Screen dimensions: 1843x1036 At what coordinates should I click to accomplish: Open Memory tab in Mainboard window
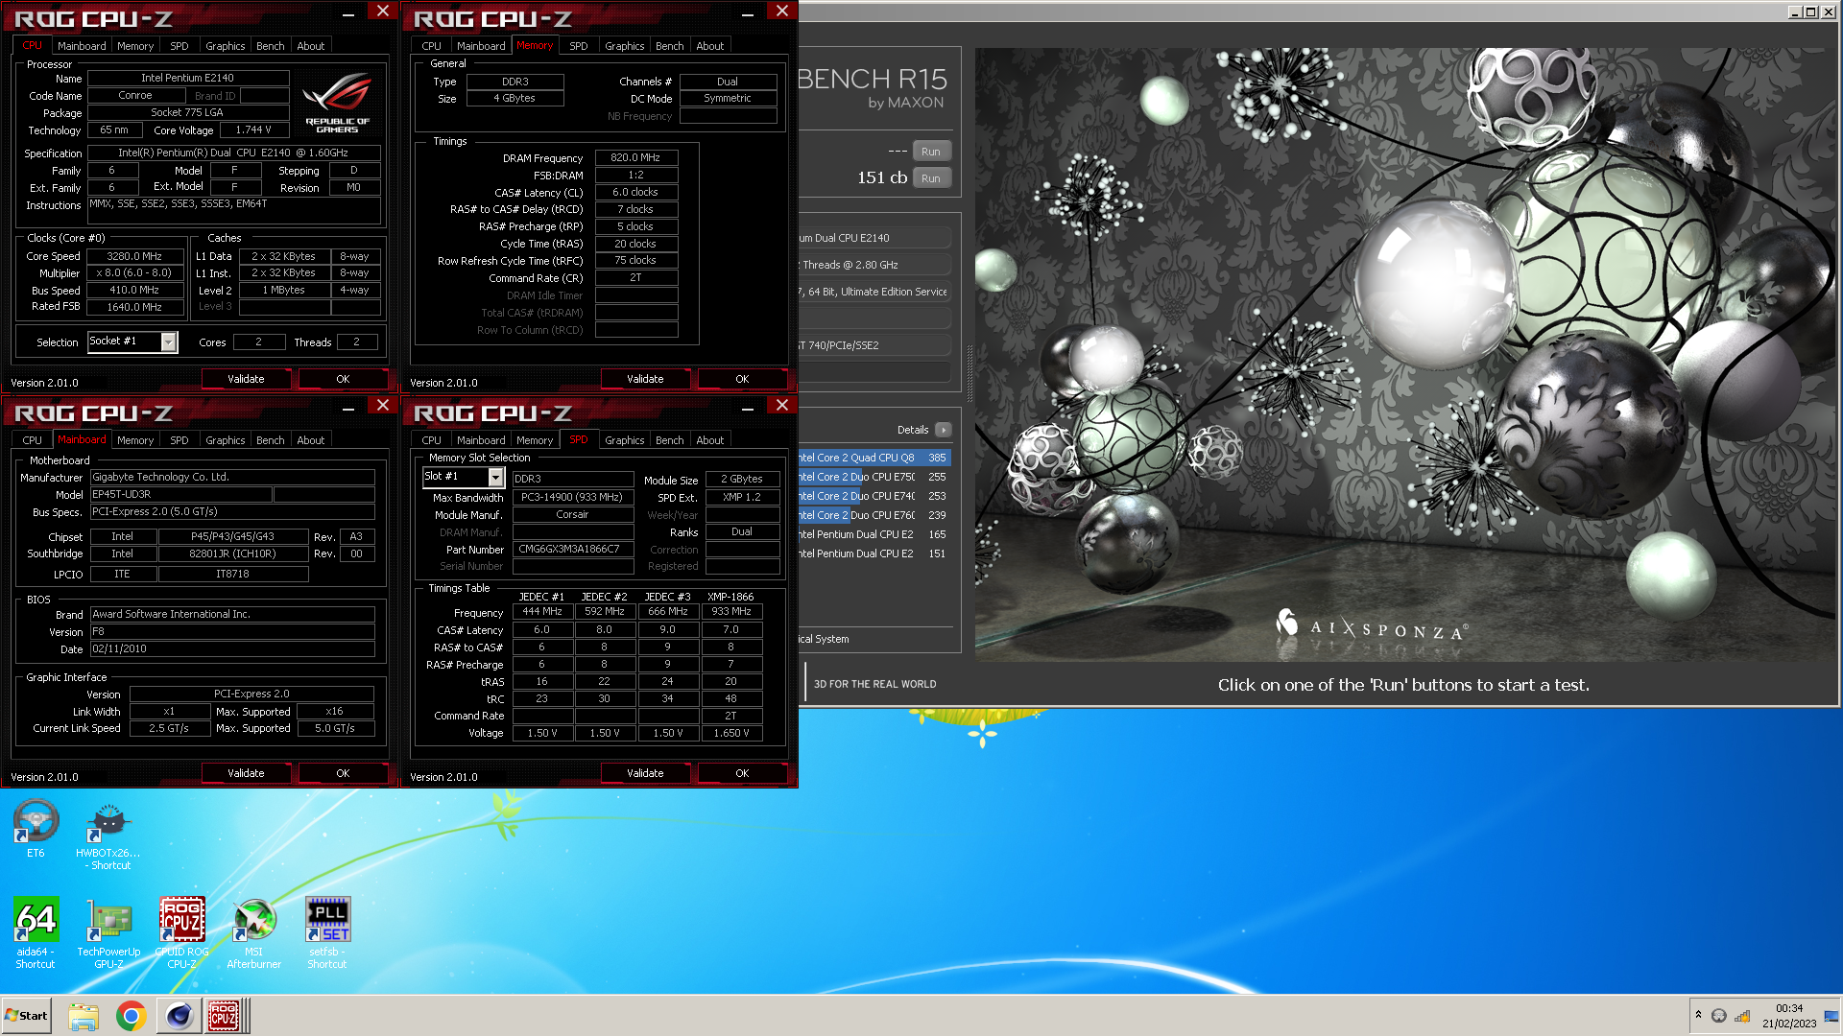(x=135, y=440)
